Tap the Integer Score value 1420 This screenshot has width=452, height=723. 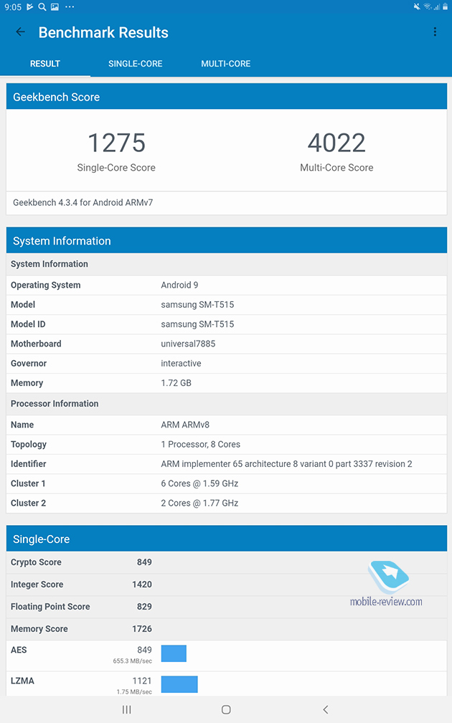[142, 584]
